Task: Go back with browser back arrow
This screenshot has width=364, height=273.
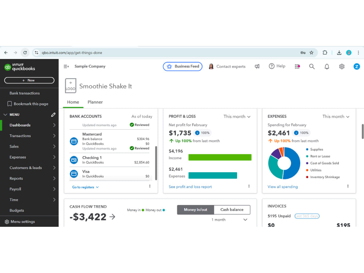Action: click(6, 53)
